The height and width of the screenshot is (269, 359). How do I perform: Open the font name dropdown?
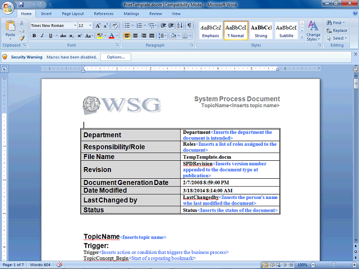click(x=75, y=26)
